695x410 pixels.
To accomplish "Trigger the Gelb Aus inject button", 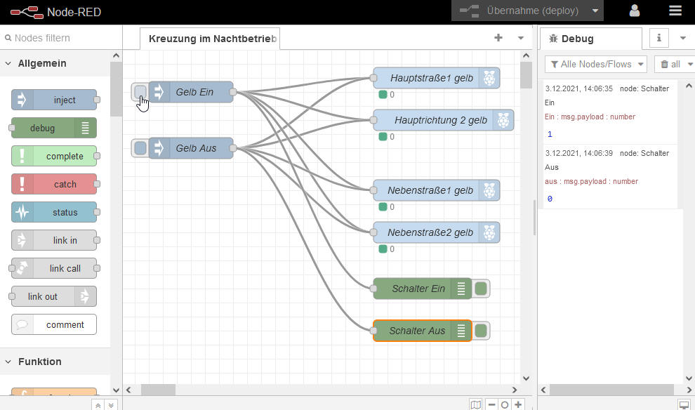I will (x=140, y=148).
